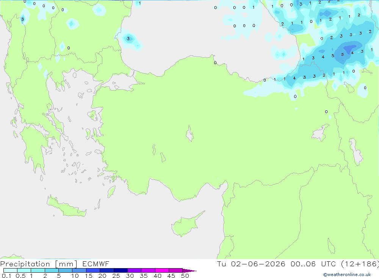Pick the 1–2 mm legend color swatch
Image resolution: width=379 pixels, height=278 pixels.
pos(38,270)
